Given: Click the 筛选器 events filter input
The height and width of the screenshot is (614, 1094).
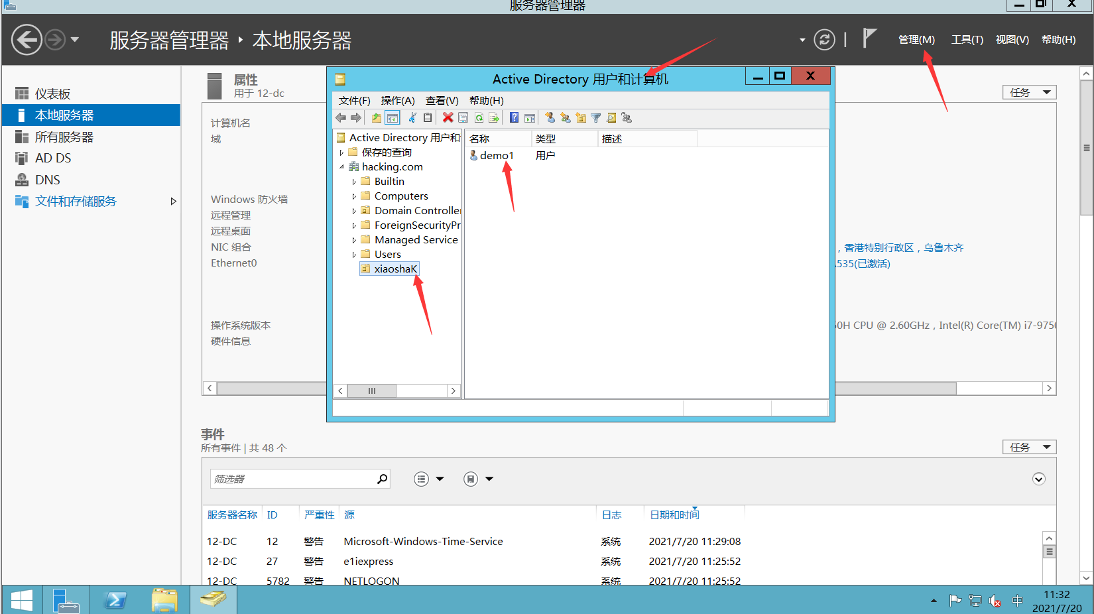Looking at the screenshot, I should coord(292,479).
